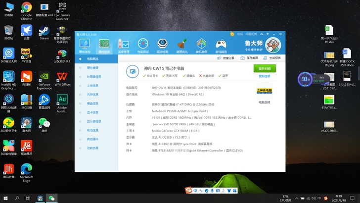
Task: Click the Sogou toolbar microphone icon
Action: (x=212, y=191)
